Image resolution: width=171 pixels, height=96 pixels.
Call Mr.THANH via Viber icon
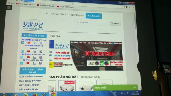pyautogui.click(x=41, y=43)
